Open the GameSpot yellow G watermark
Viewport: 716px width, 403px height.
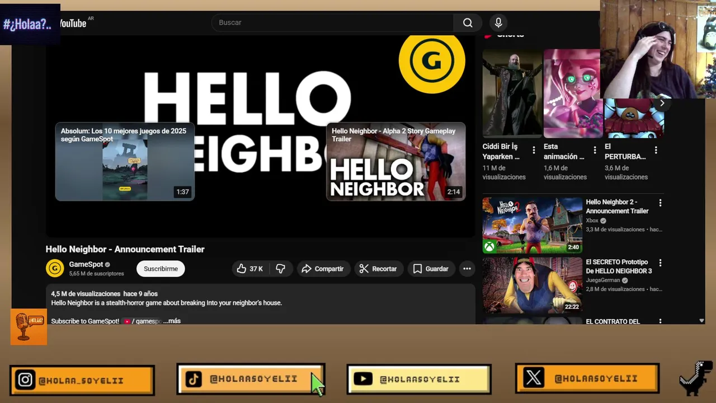(x=432, y=61)
